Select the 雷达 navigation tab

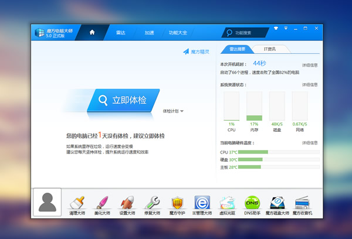(x=121, y=32)
